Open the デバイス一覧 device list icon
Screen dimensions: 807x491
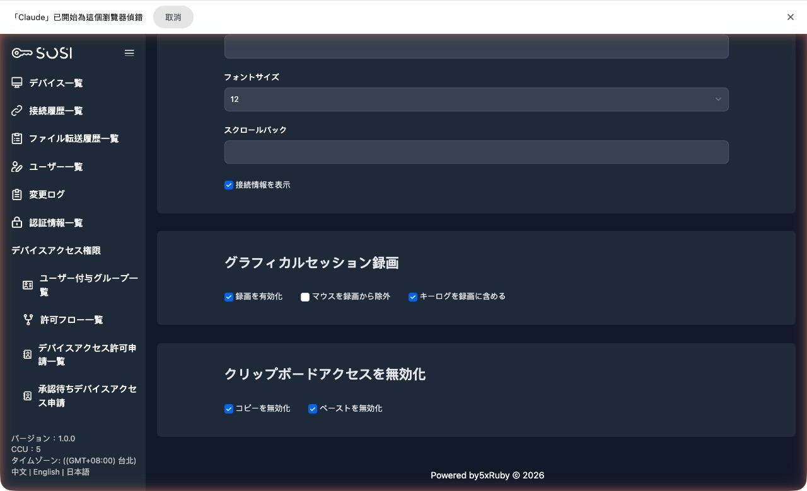[16, 82]
